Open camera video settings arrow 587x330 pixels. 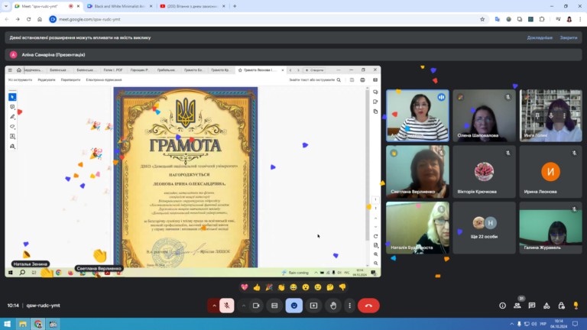[x=243, y=306]
